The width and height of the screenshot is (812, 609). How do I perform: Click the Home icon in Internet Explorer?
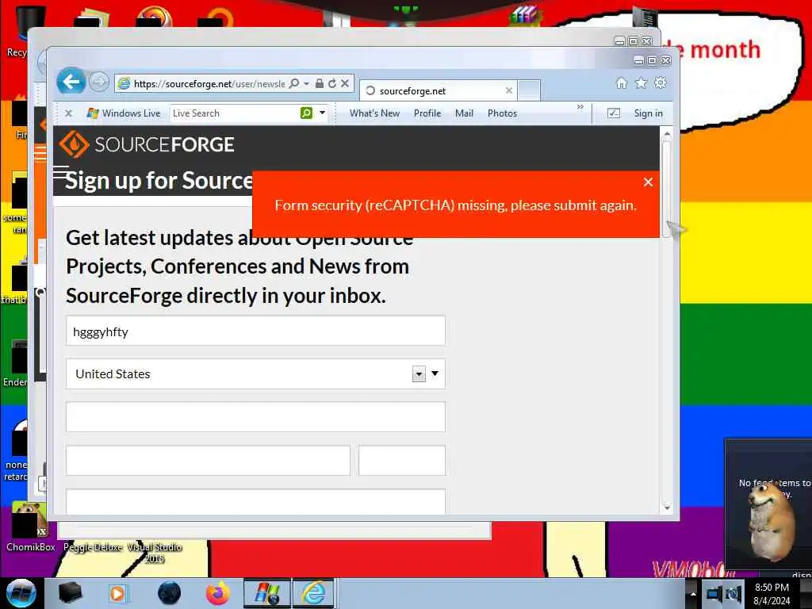point(622,82)
